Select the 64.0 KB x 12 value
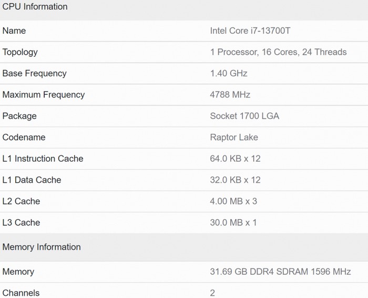368x298 pixels. pyautogui.click(x=235, y=158)
